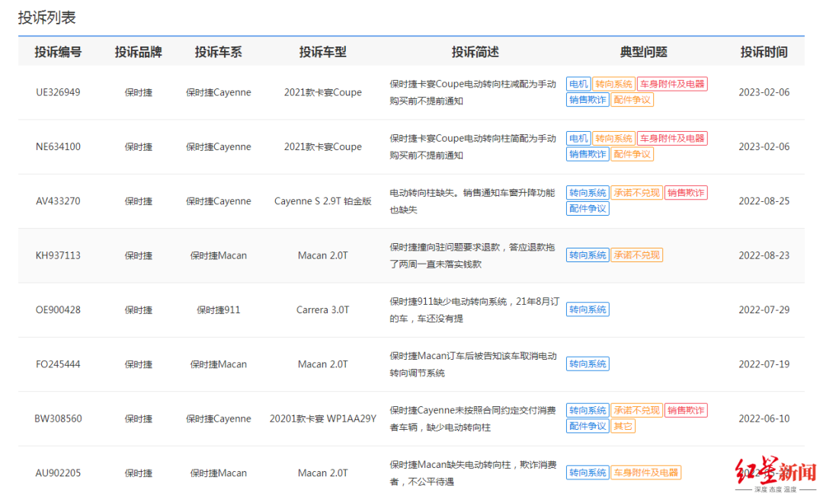
Task: Click 配件争议 tag in AV433270 row
Action: tap(588, 209)
